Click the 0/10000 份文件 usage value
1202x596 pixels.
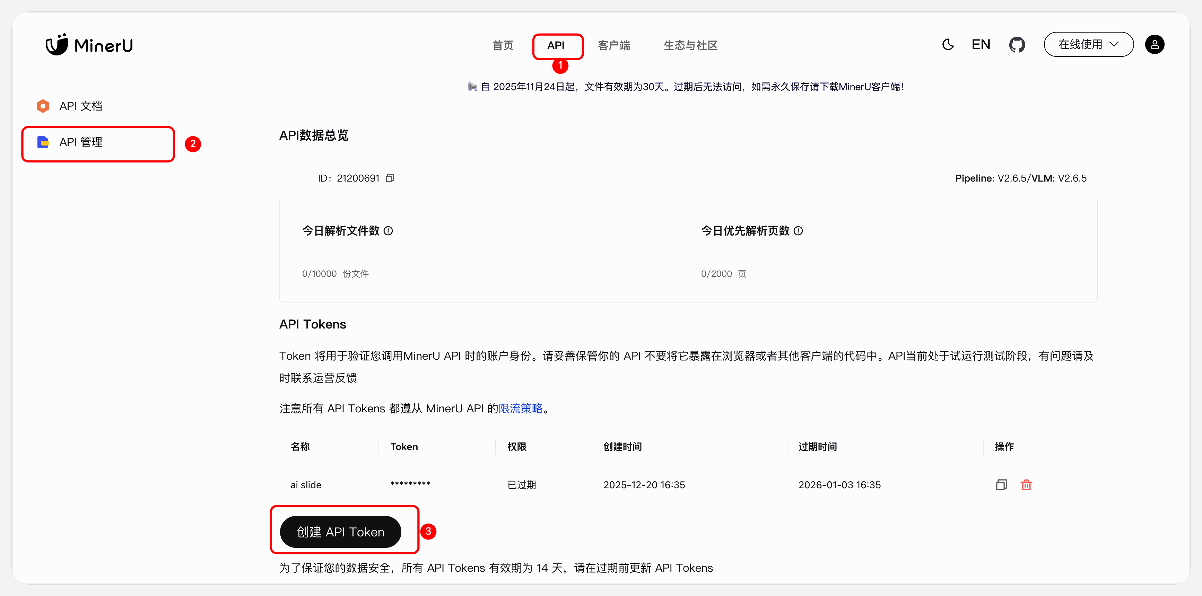335,274
